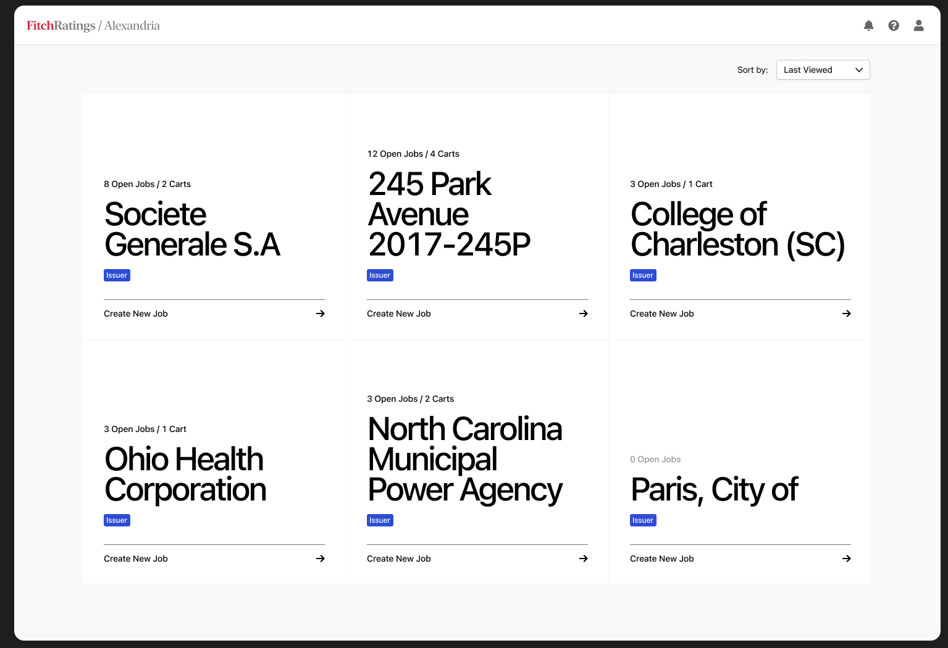Create new job for Societe Generale S.A

136,314
